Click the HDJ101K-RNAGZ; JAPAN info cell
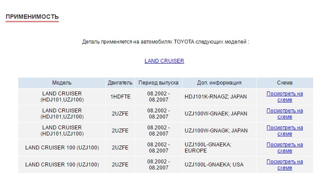 pos(220,97)
